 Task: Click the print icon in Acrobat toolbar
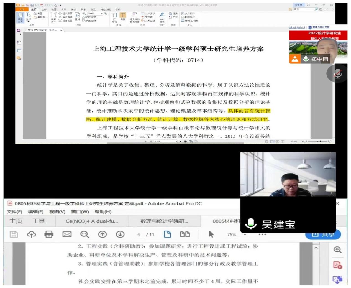49,235
